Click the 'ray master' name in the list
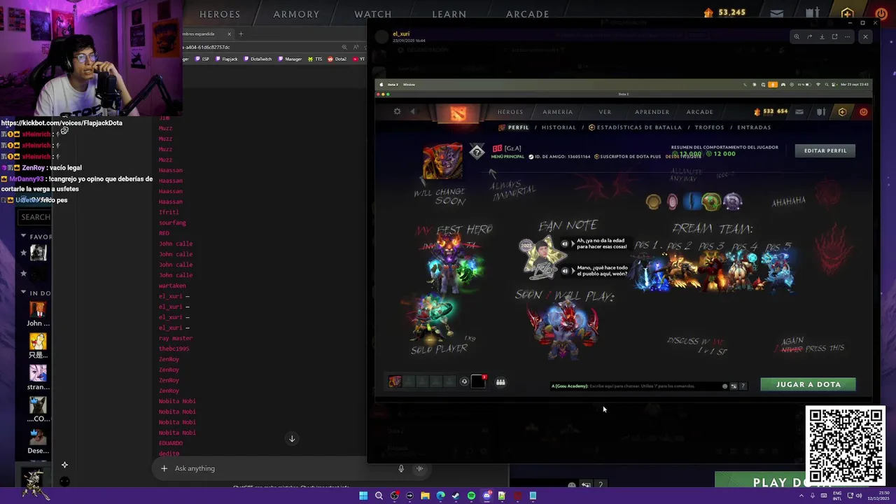Screen dimensions: 896x504 (x=176, y=338)
